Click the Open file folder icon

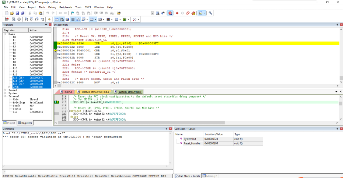click(12, 13)
